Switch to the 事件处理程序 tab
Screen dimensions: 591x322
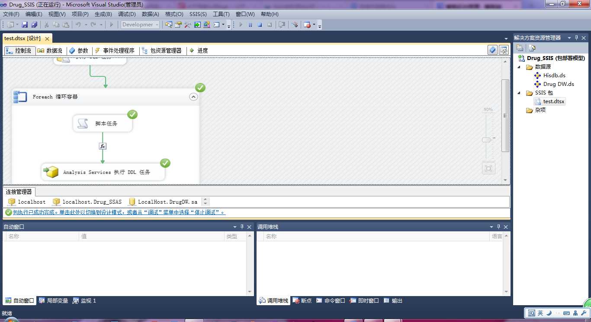pyautogui.click(x=115, y=51)
